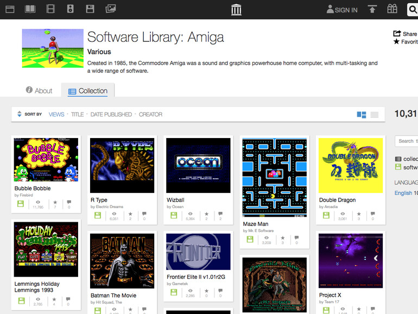The image size is (418, 314).
Task: Go to Internet Archive home logo
Action: click(236, 10)
